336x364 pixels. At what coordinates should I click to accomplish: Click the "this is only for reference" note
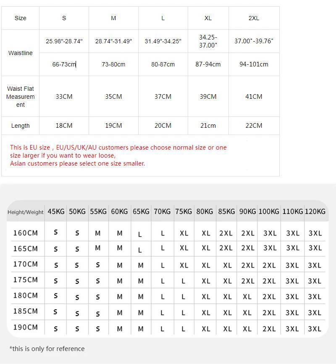pos(47,349)
